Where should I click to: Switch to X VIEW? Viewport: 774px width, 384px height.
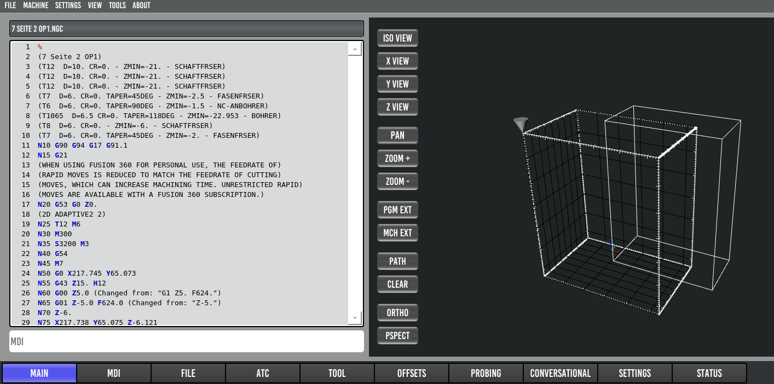(397, 61)
